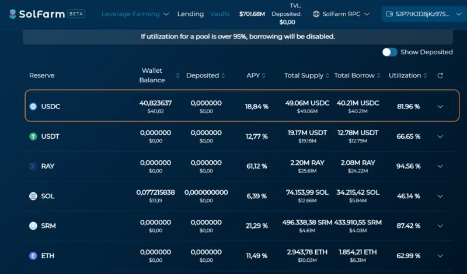Click the SolFarm tulip logo icon
The width and height of the screenshot is (467, 274).
click(12, 13)
